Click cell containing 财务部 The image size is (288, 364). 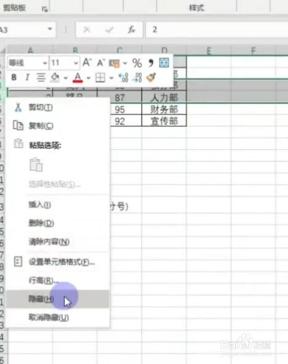164,109
